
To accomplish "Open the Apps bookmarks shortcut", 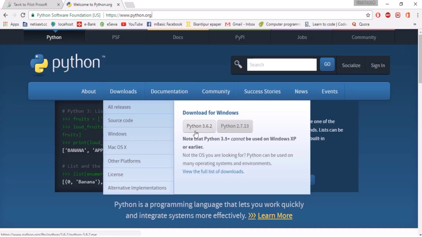I will (x=11, y=24).
